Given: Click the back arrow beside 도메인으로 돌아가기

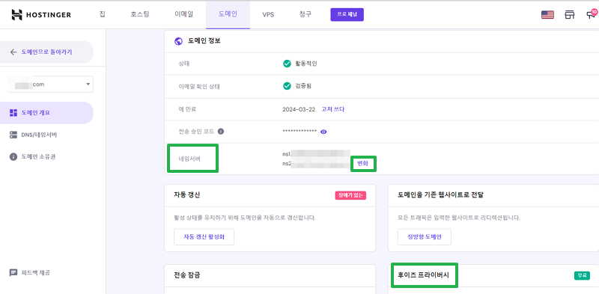Looking at the screenshot, I should pyautogui.click(x=13, y=52).
